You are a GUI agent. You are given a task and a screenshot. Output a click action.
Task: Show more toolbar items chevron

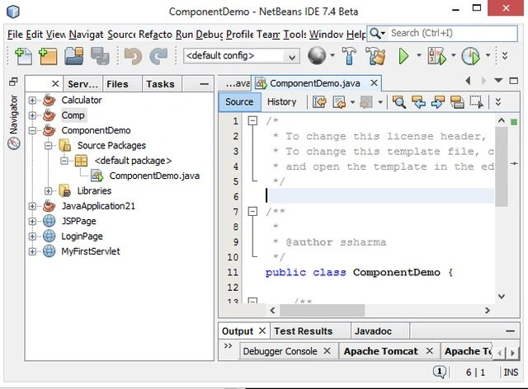[x=505, y=55]
